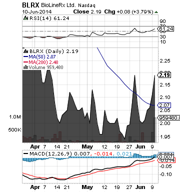Click the MACD(12,26,9) legend label
This screenshot has height=192, width=180.
51,153
